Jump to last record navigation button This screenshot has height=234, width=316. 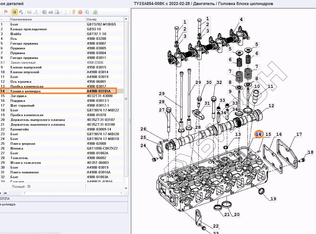click(x=5, y=193)
